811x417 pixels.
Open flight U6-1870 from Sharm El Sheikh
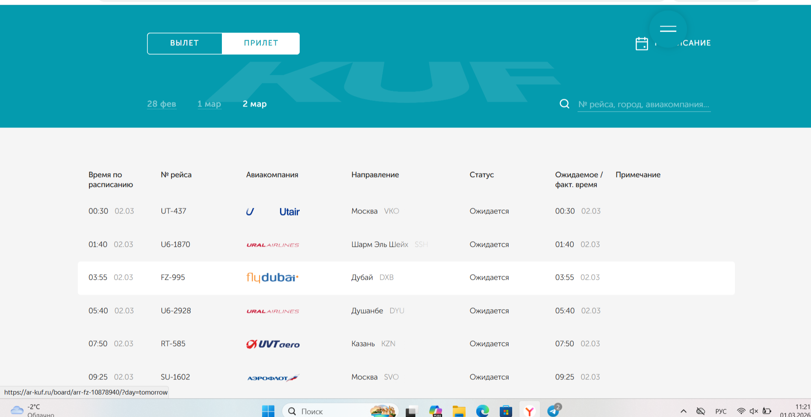pyautogui.click(x=175, y=245)
